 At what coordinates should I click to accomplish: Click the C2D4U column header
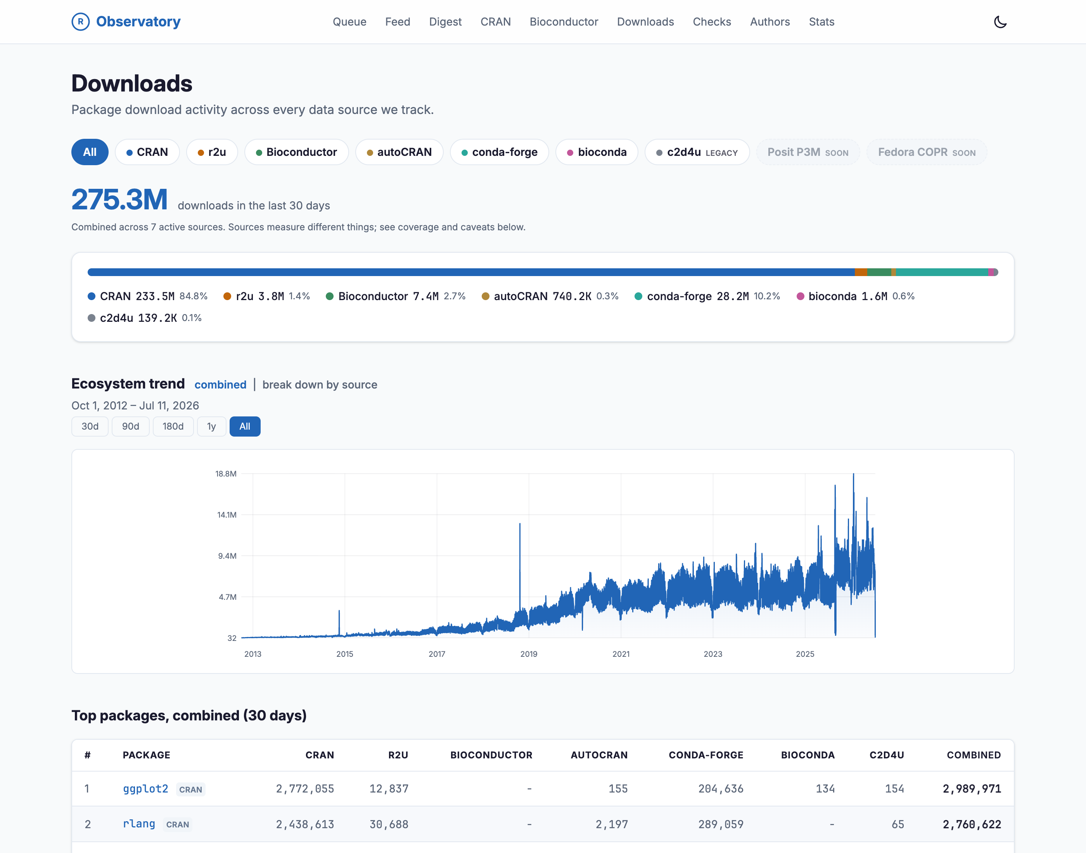(x=887, y=755)
